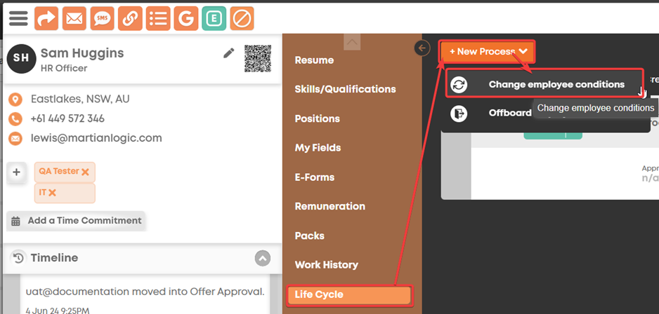Image resolution: width=659 pixels, height=314 pixels.
Task: Click the orange G toolbar icon
Action: tap(185, 18)
